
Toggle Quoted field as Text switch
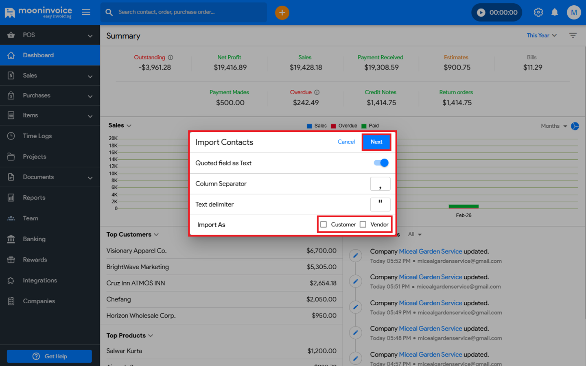coord(381,163)
